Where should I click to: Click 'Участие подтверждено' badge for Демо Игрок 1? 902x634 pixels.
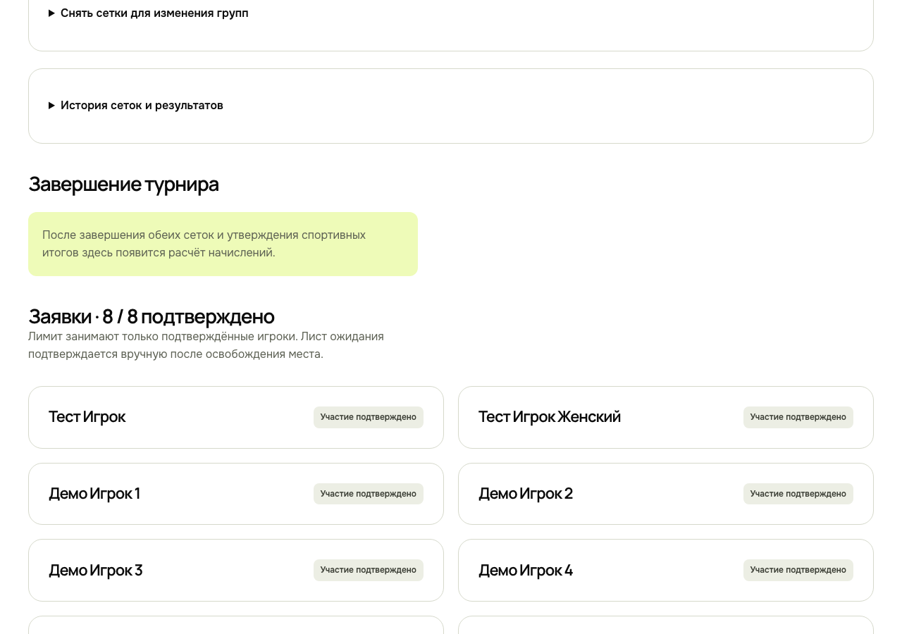pos(369,494)
